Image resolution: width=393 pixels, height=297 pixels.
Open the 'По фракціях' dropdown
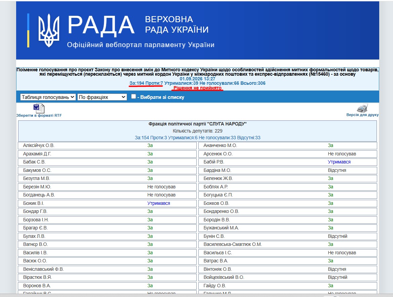click(x=102, y=97)
